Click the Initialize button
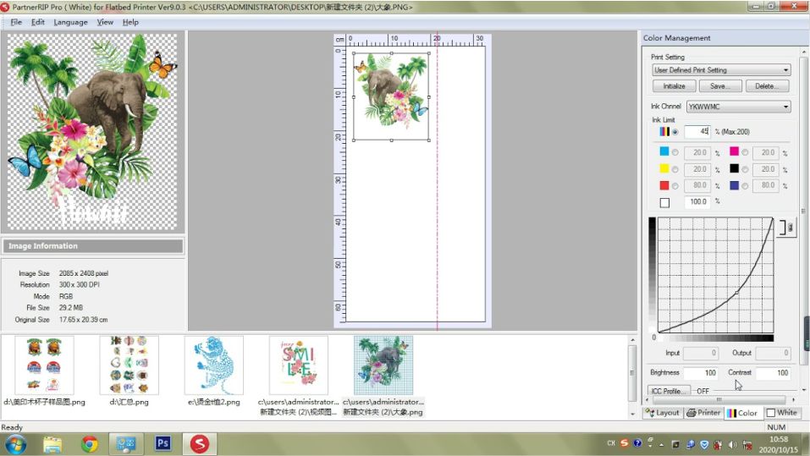810x456 pixels. pyautogui.click(x=674, y=86)
